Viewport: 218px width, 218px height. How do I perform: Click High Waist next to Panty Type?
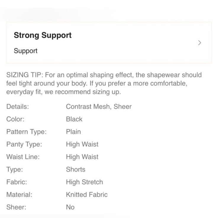click(x=82, y=144)
